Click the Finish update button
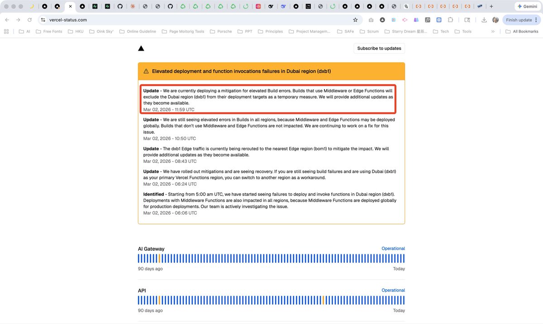The image size is (543, 324). point(519,20)
